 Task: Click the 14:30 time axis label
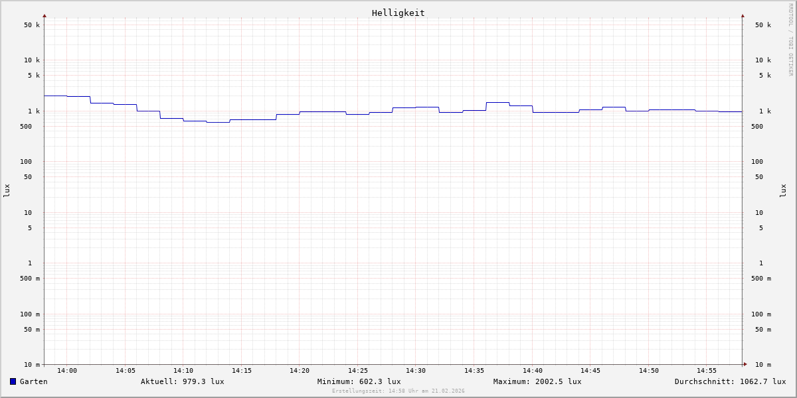point(416,371)
